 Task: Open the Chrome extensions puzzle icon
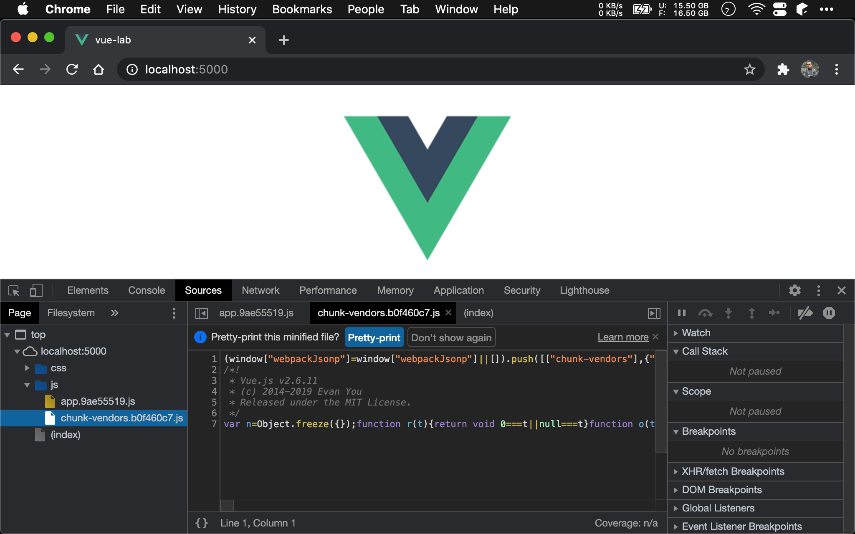pos(783,69)
